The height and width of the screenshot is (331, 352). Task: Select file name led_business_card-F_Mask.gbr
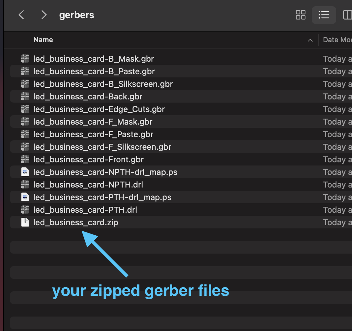(93, 122)
